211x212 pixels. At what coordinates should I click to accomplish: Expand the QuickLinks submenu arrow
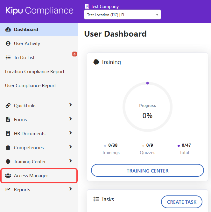tap(71, 105)
